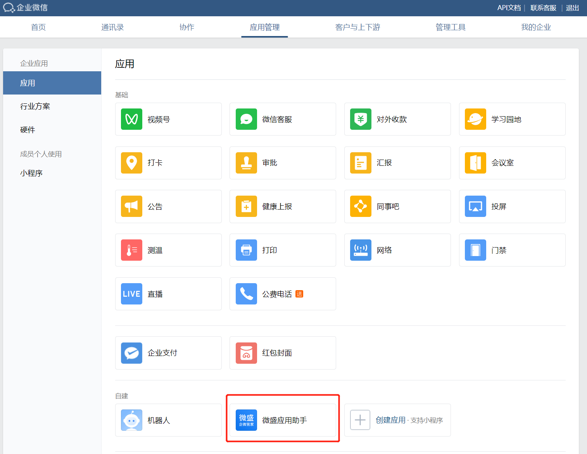Image resolution: width=587 pixels, height=454 pixels.
Task: Open the 健康上报 clipboard icon
Action: 246,206
